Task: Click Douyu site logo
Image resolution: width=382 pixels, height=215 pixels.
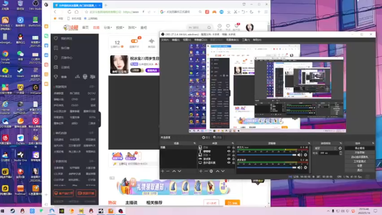Action: (x=71, y=28)
